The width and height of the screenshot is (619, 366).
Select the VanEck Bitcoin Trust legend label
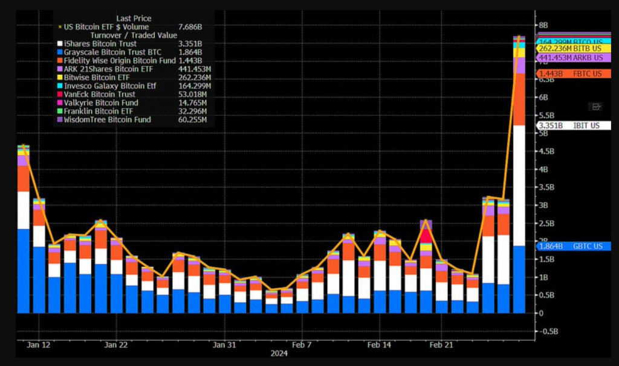coord(101,95)
